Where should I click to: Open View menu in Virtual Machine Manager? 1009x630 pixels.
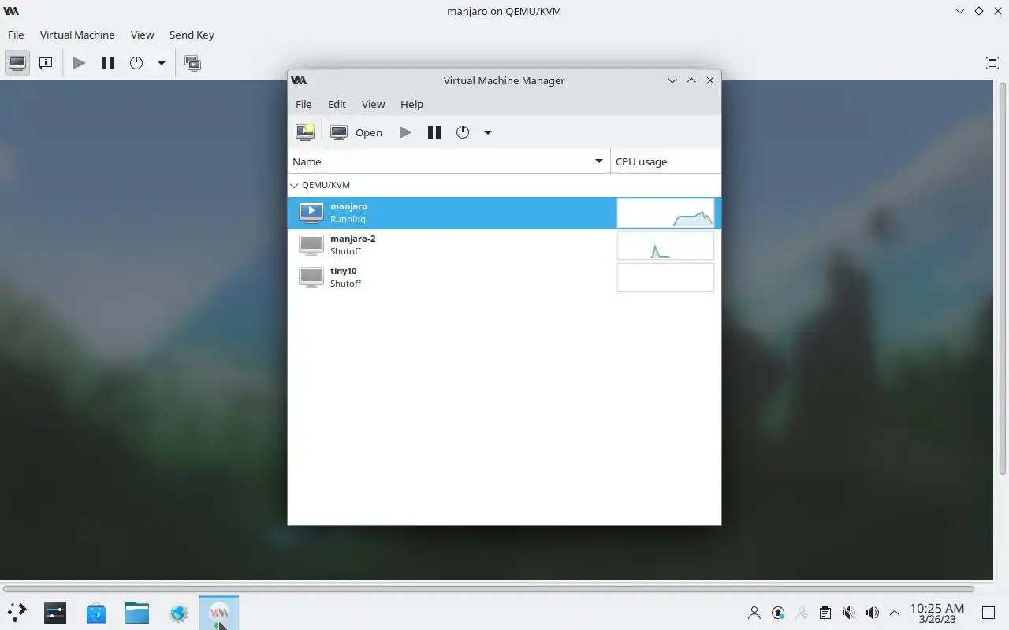(x=373, y=104)
